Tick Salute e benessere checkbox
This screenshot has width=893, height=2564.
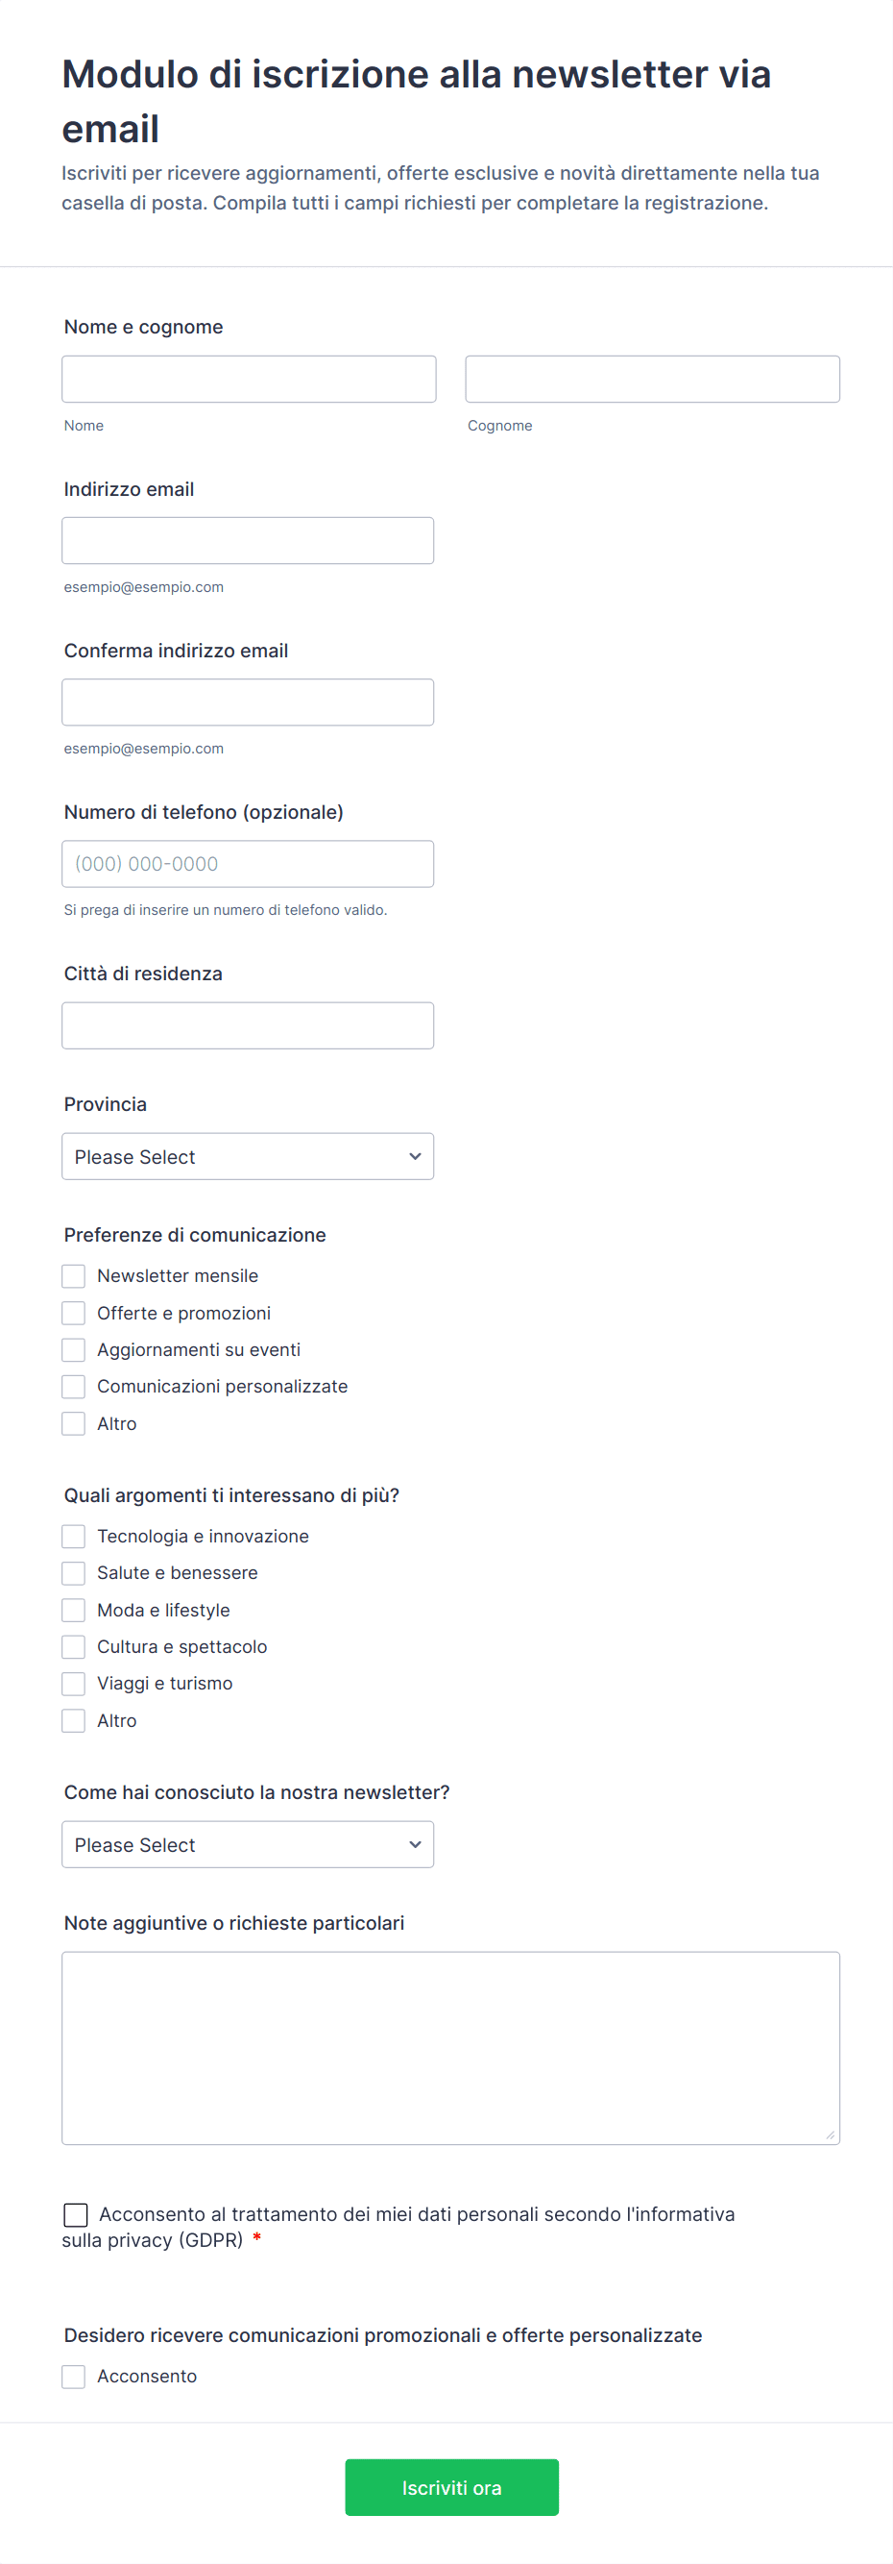point(74,1572)
